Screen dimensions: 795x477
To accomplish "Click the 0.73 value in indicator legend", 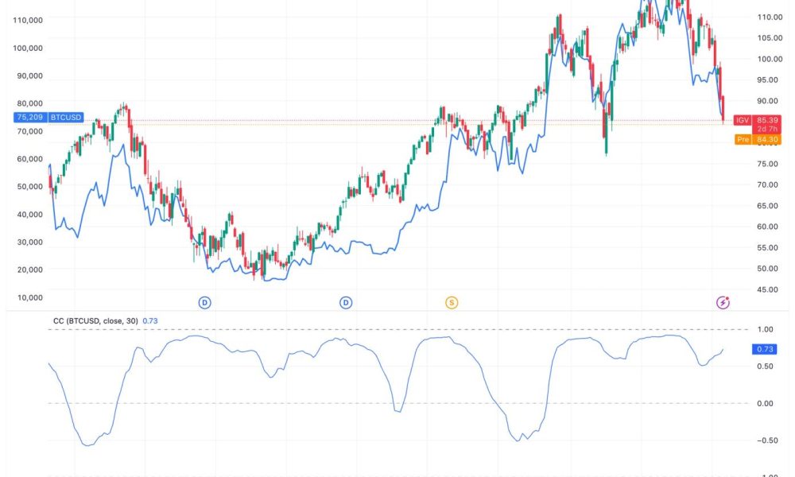I will 151,320.
